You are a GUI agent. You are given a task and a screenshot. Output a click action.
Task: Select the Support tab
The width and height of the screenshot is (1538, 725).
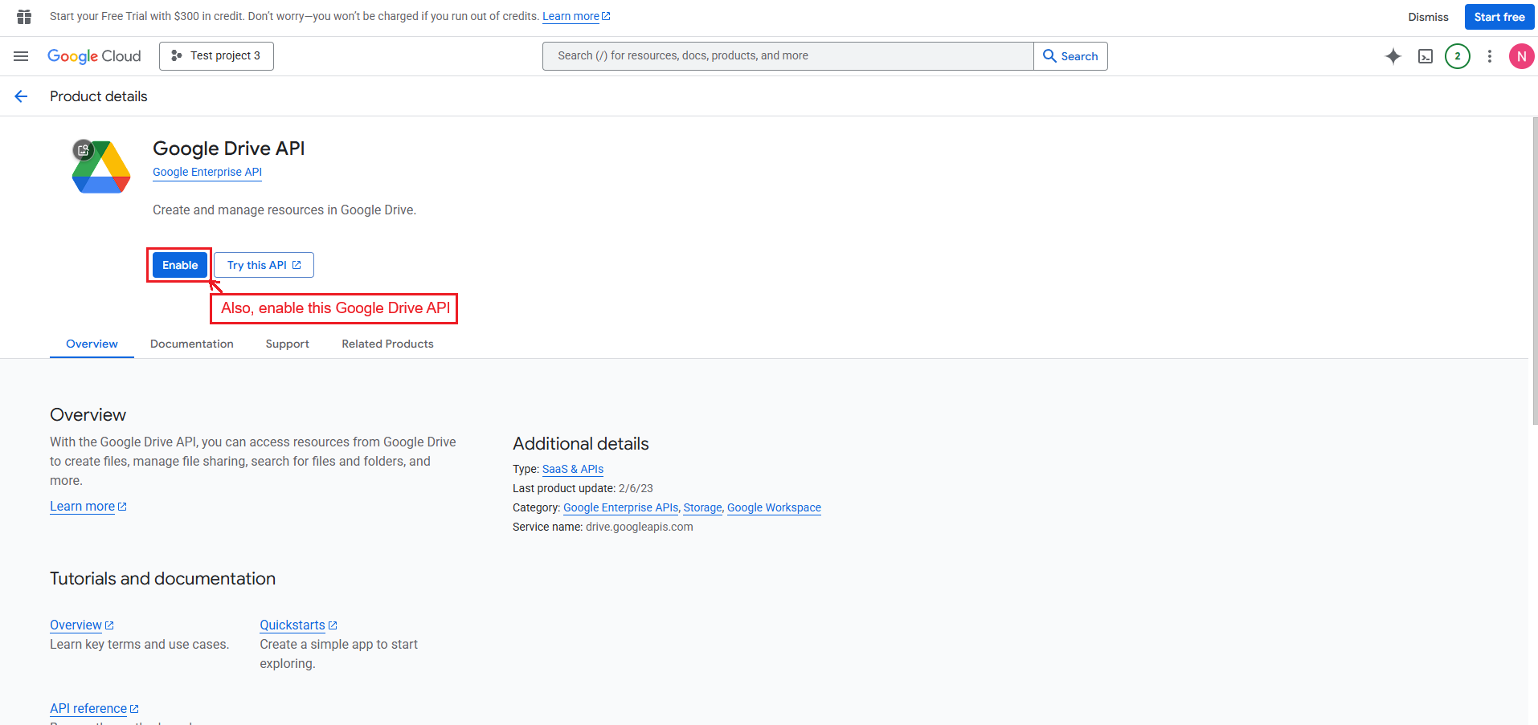[x=287, y=344]
